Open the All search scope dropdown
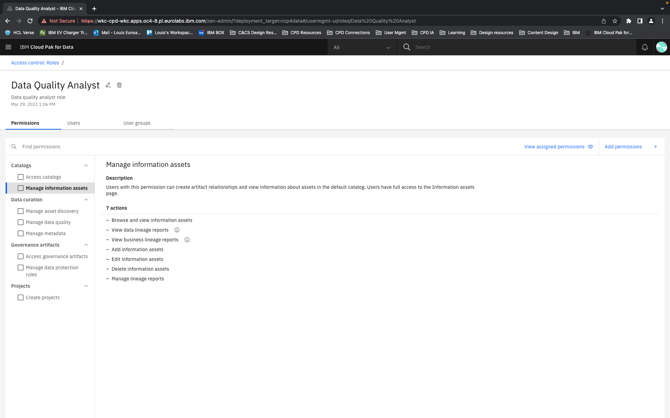Image resolution: width=670 pixels, height=418 pixels. (362, 47)
